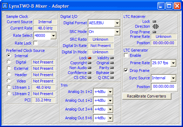Click the Header clock Not Present value

(43, 75)
